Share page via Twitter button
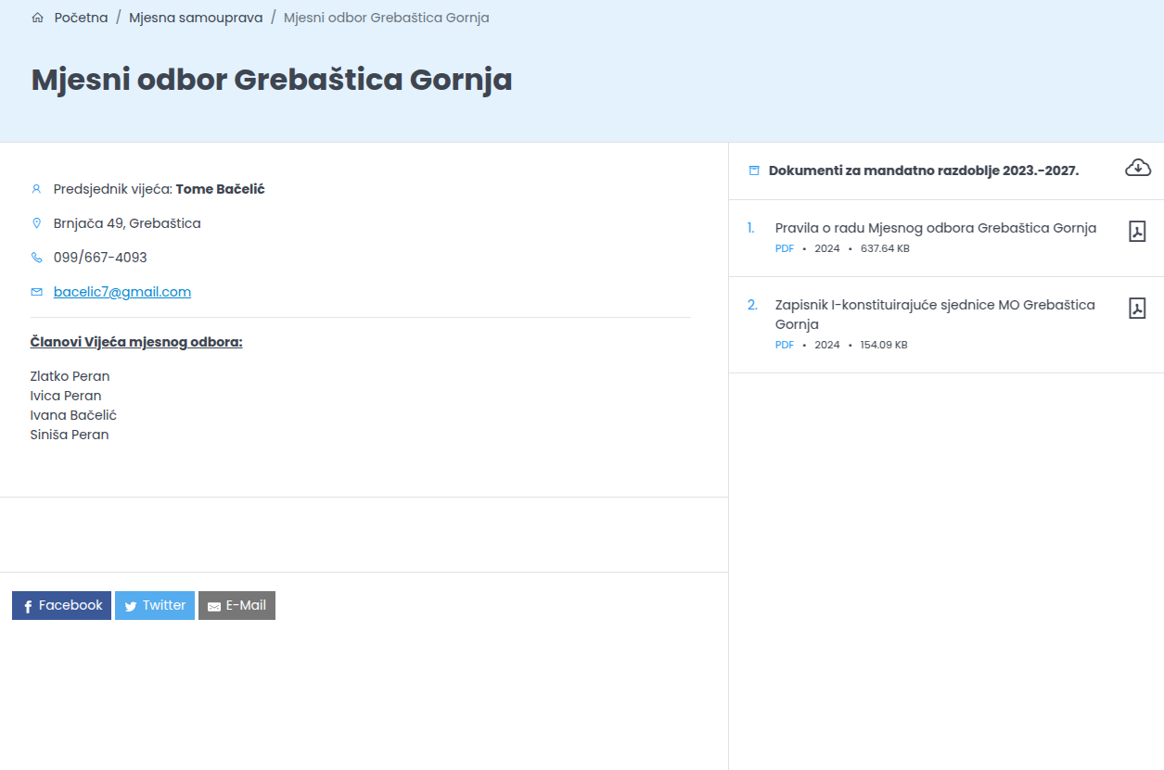This screenshot has width=1164, height=770. (x=155, y=605)
